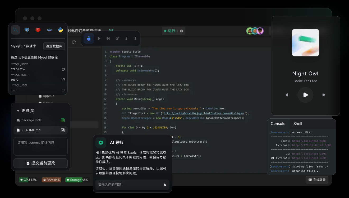This screenshot has width=349, height=198.
Task: Open 在线聊天 online chat
Action: tap(317, 180)
